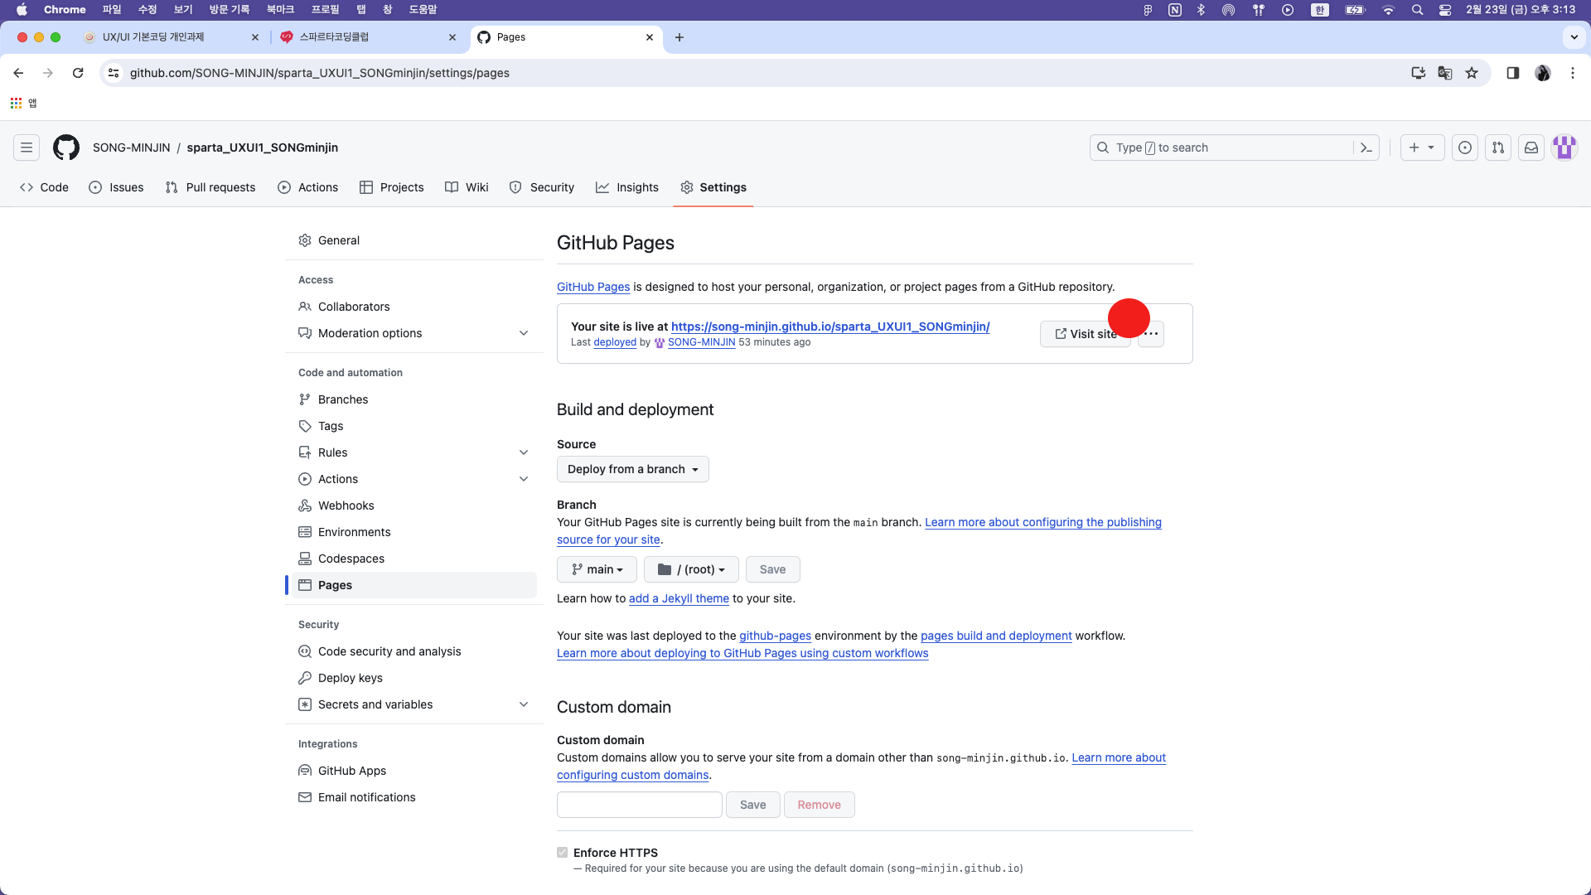
Task: Open the main branch selector dropdown
Action: (x=597, y=569)
